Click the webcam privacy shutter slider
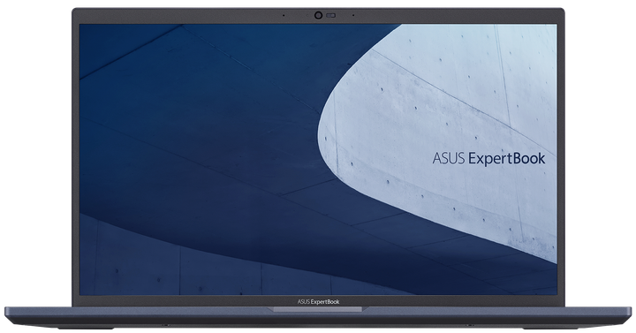This screenshot has width=636, height=333. click(331, 15)
